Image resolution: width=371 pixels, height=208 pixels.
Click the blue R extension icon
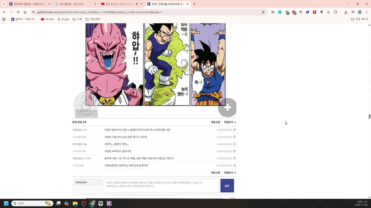(x=280, y=12)
